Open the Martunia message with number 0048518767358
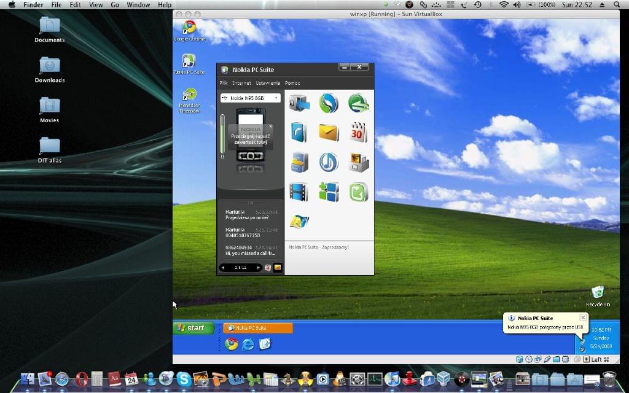This screenshot has height=393, width=629. [251, 233]
